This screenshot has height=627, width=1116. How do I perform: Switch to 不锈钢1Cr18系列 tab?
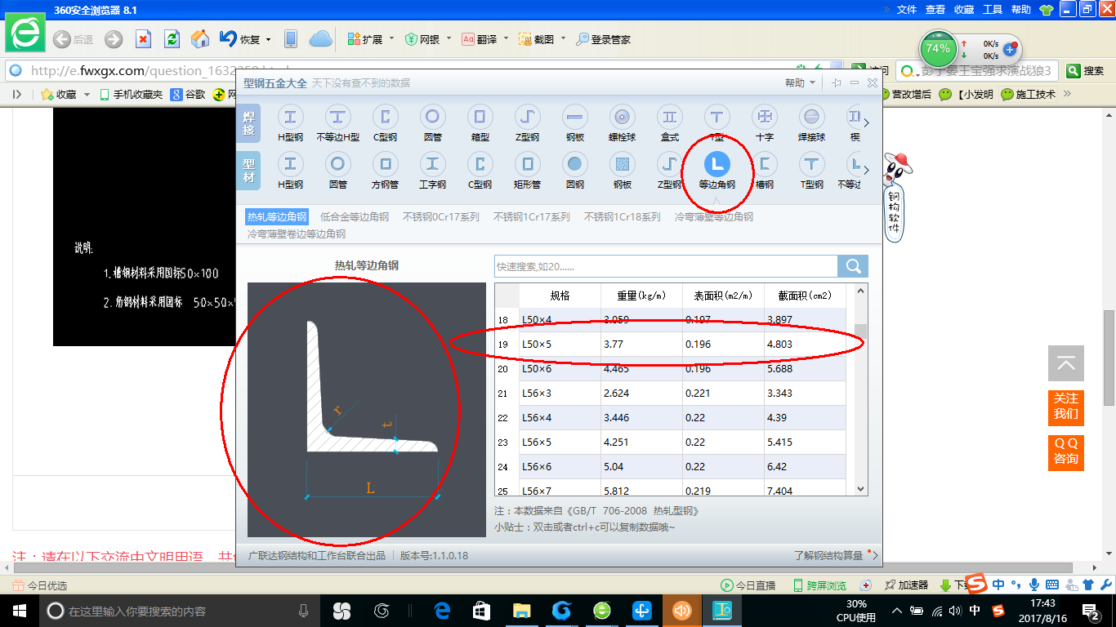coord(623,216)
